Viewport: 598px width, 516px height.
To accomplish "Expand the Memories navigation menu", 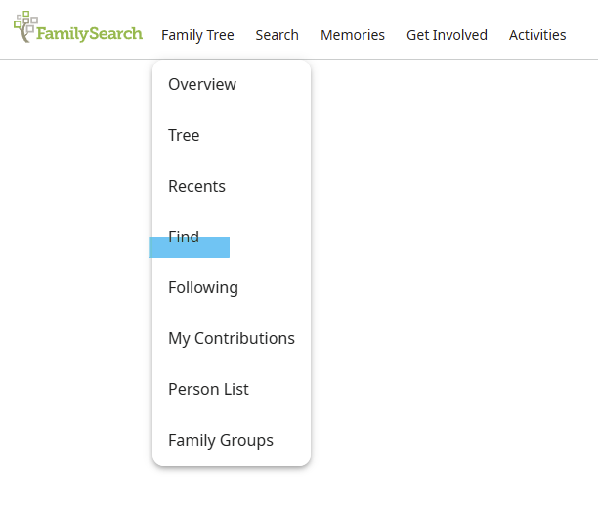I will coord(353,35).
